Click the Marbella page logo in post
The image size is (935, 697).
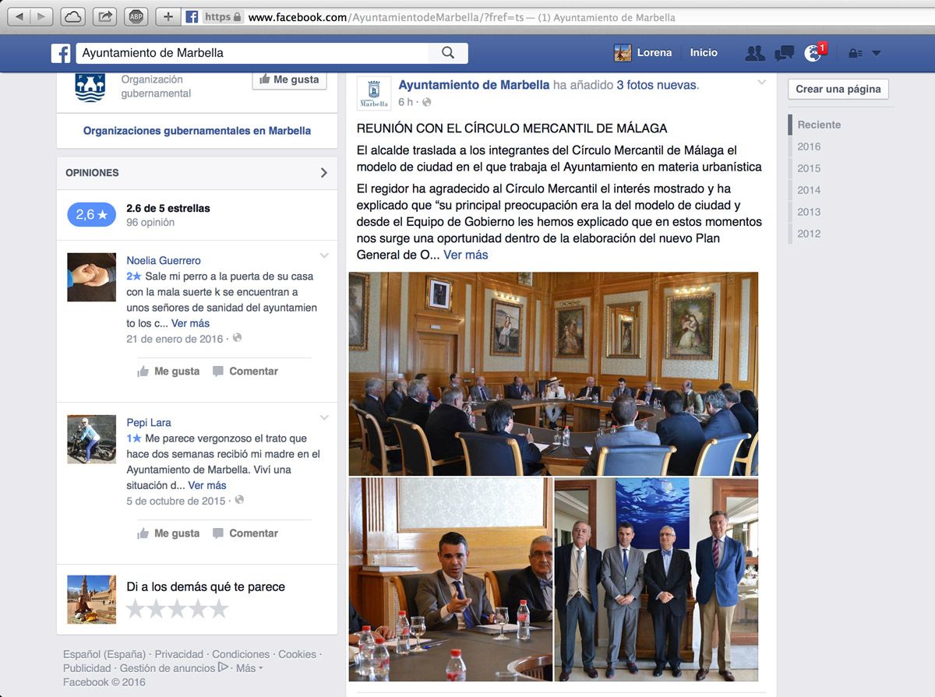click(374, 93)
